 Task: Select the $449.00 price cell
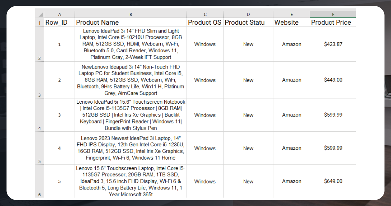click(333, 80)
